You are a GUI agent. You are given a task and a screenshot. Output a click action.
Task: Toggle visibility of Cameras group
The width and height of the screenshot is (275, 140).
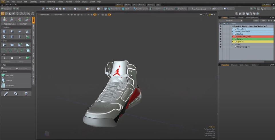coord(221,39)
